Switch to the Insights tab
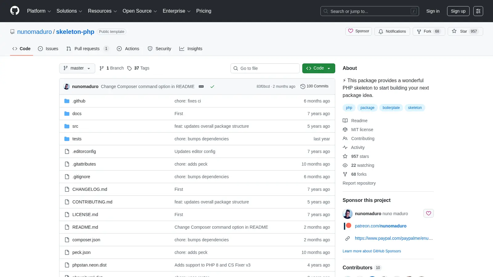Image resolution: width=493 pixels, height=277 pixels. 191,49
